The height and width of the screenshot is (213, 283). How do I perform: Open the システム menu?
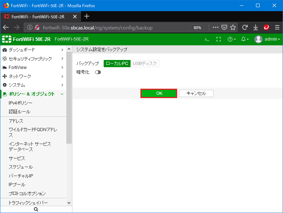tap(33, 85)
